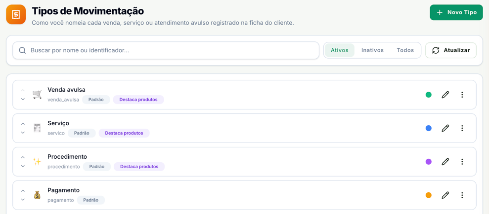Click the Padrão badge on Pagamento
Screen dimensions: 489x214
pos(91,200)
